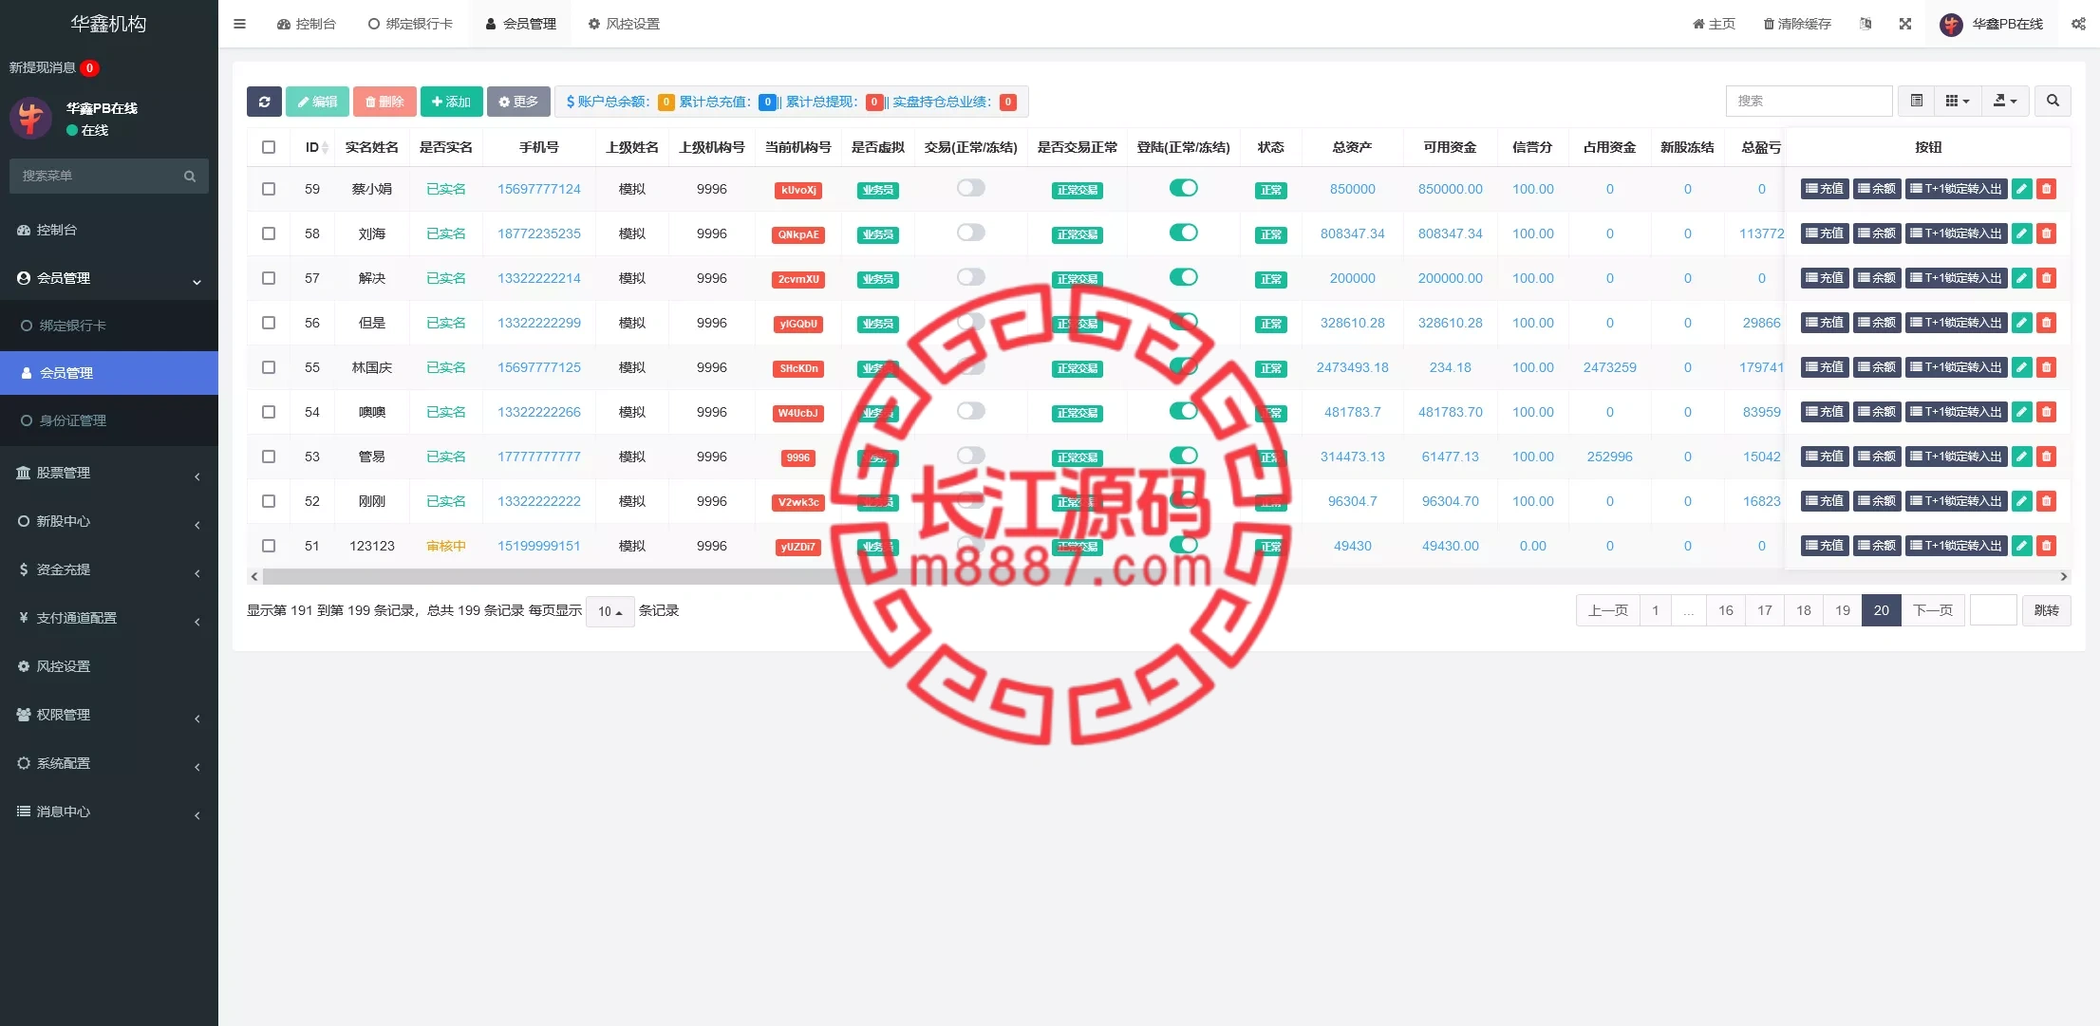Click red delete trash icon for row 57
Viewport: 2100px width, 1026px height.
(2047, 278)
